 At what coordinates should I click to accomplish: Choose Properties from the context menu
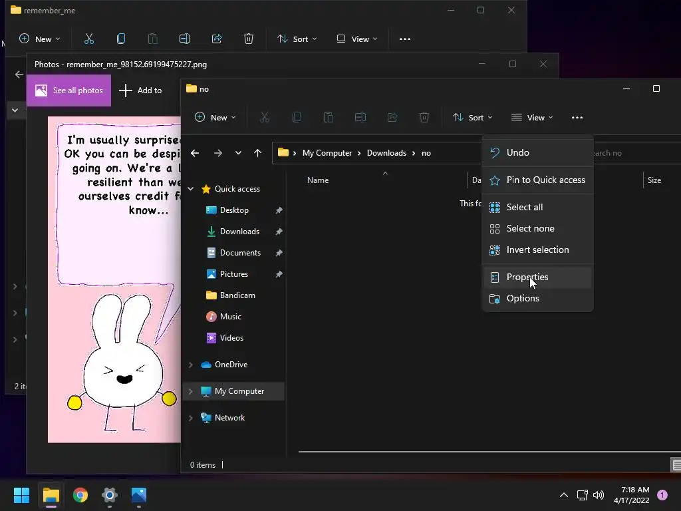pyautogui.click(x=527, y=277)
